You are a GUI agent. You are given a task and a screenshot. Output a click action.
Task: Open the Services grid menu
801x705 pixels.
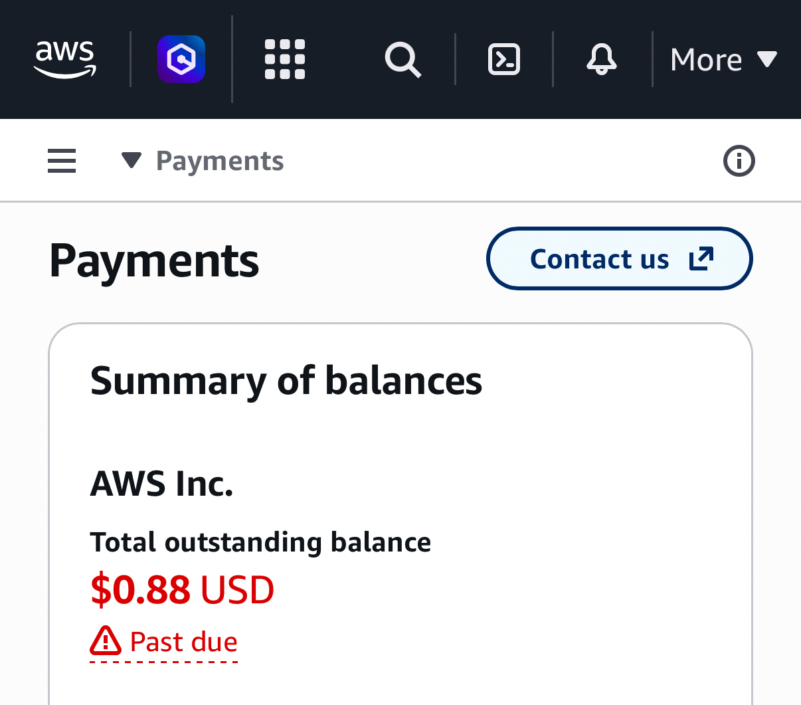285,59
